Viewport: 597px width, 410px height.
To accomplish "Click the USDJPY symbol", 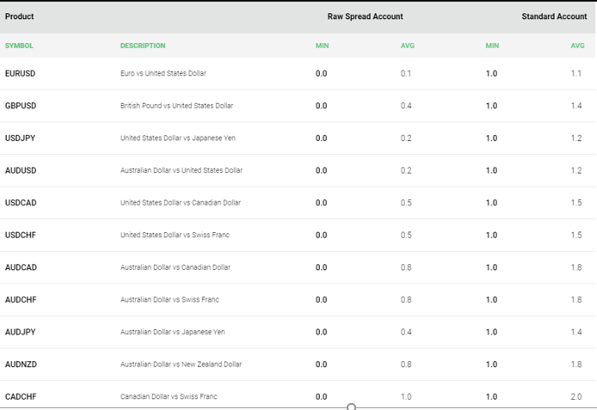I will coord(21,138).
